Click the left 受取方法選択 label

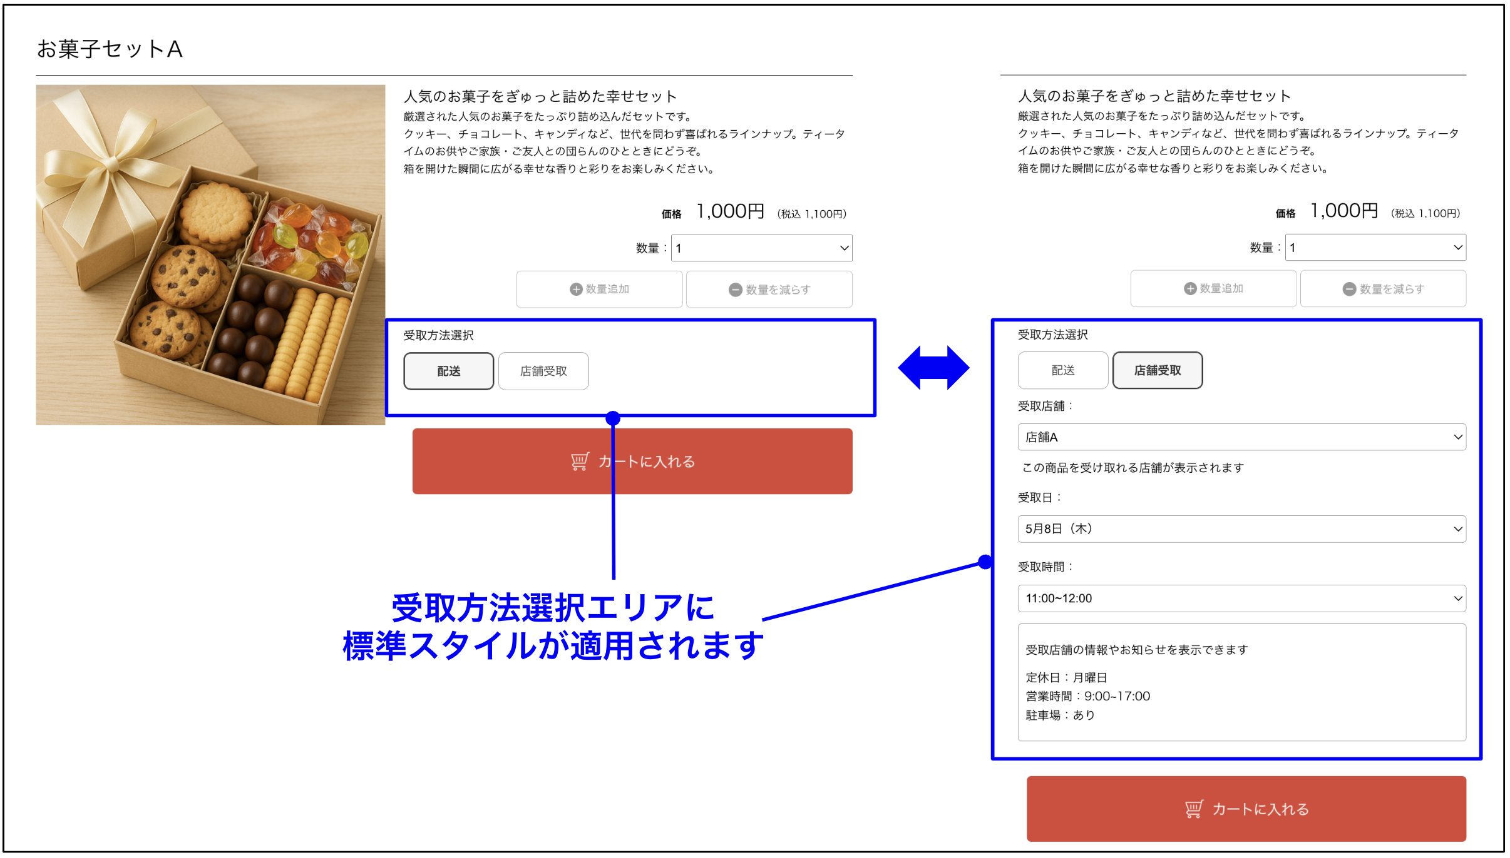coord(439,335)
